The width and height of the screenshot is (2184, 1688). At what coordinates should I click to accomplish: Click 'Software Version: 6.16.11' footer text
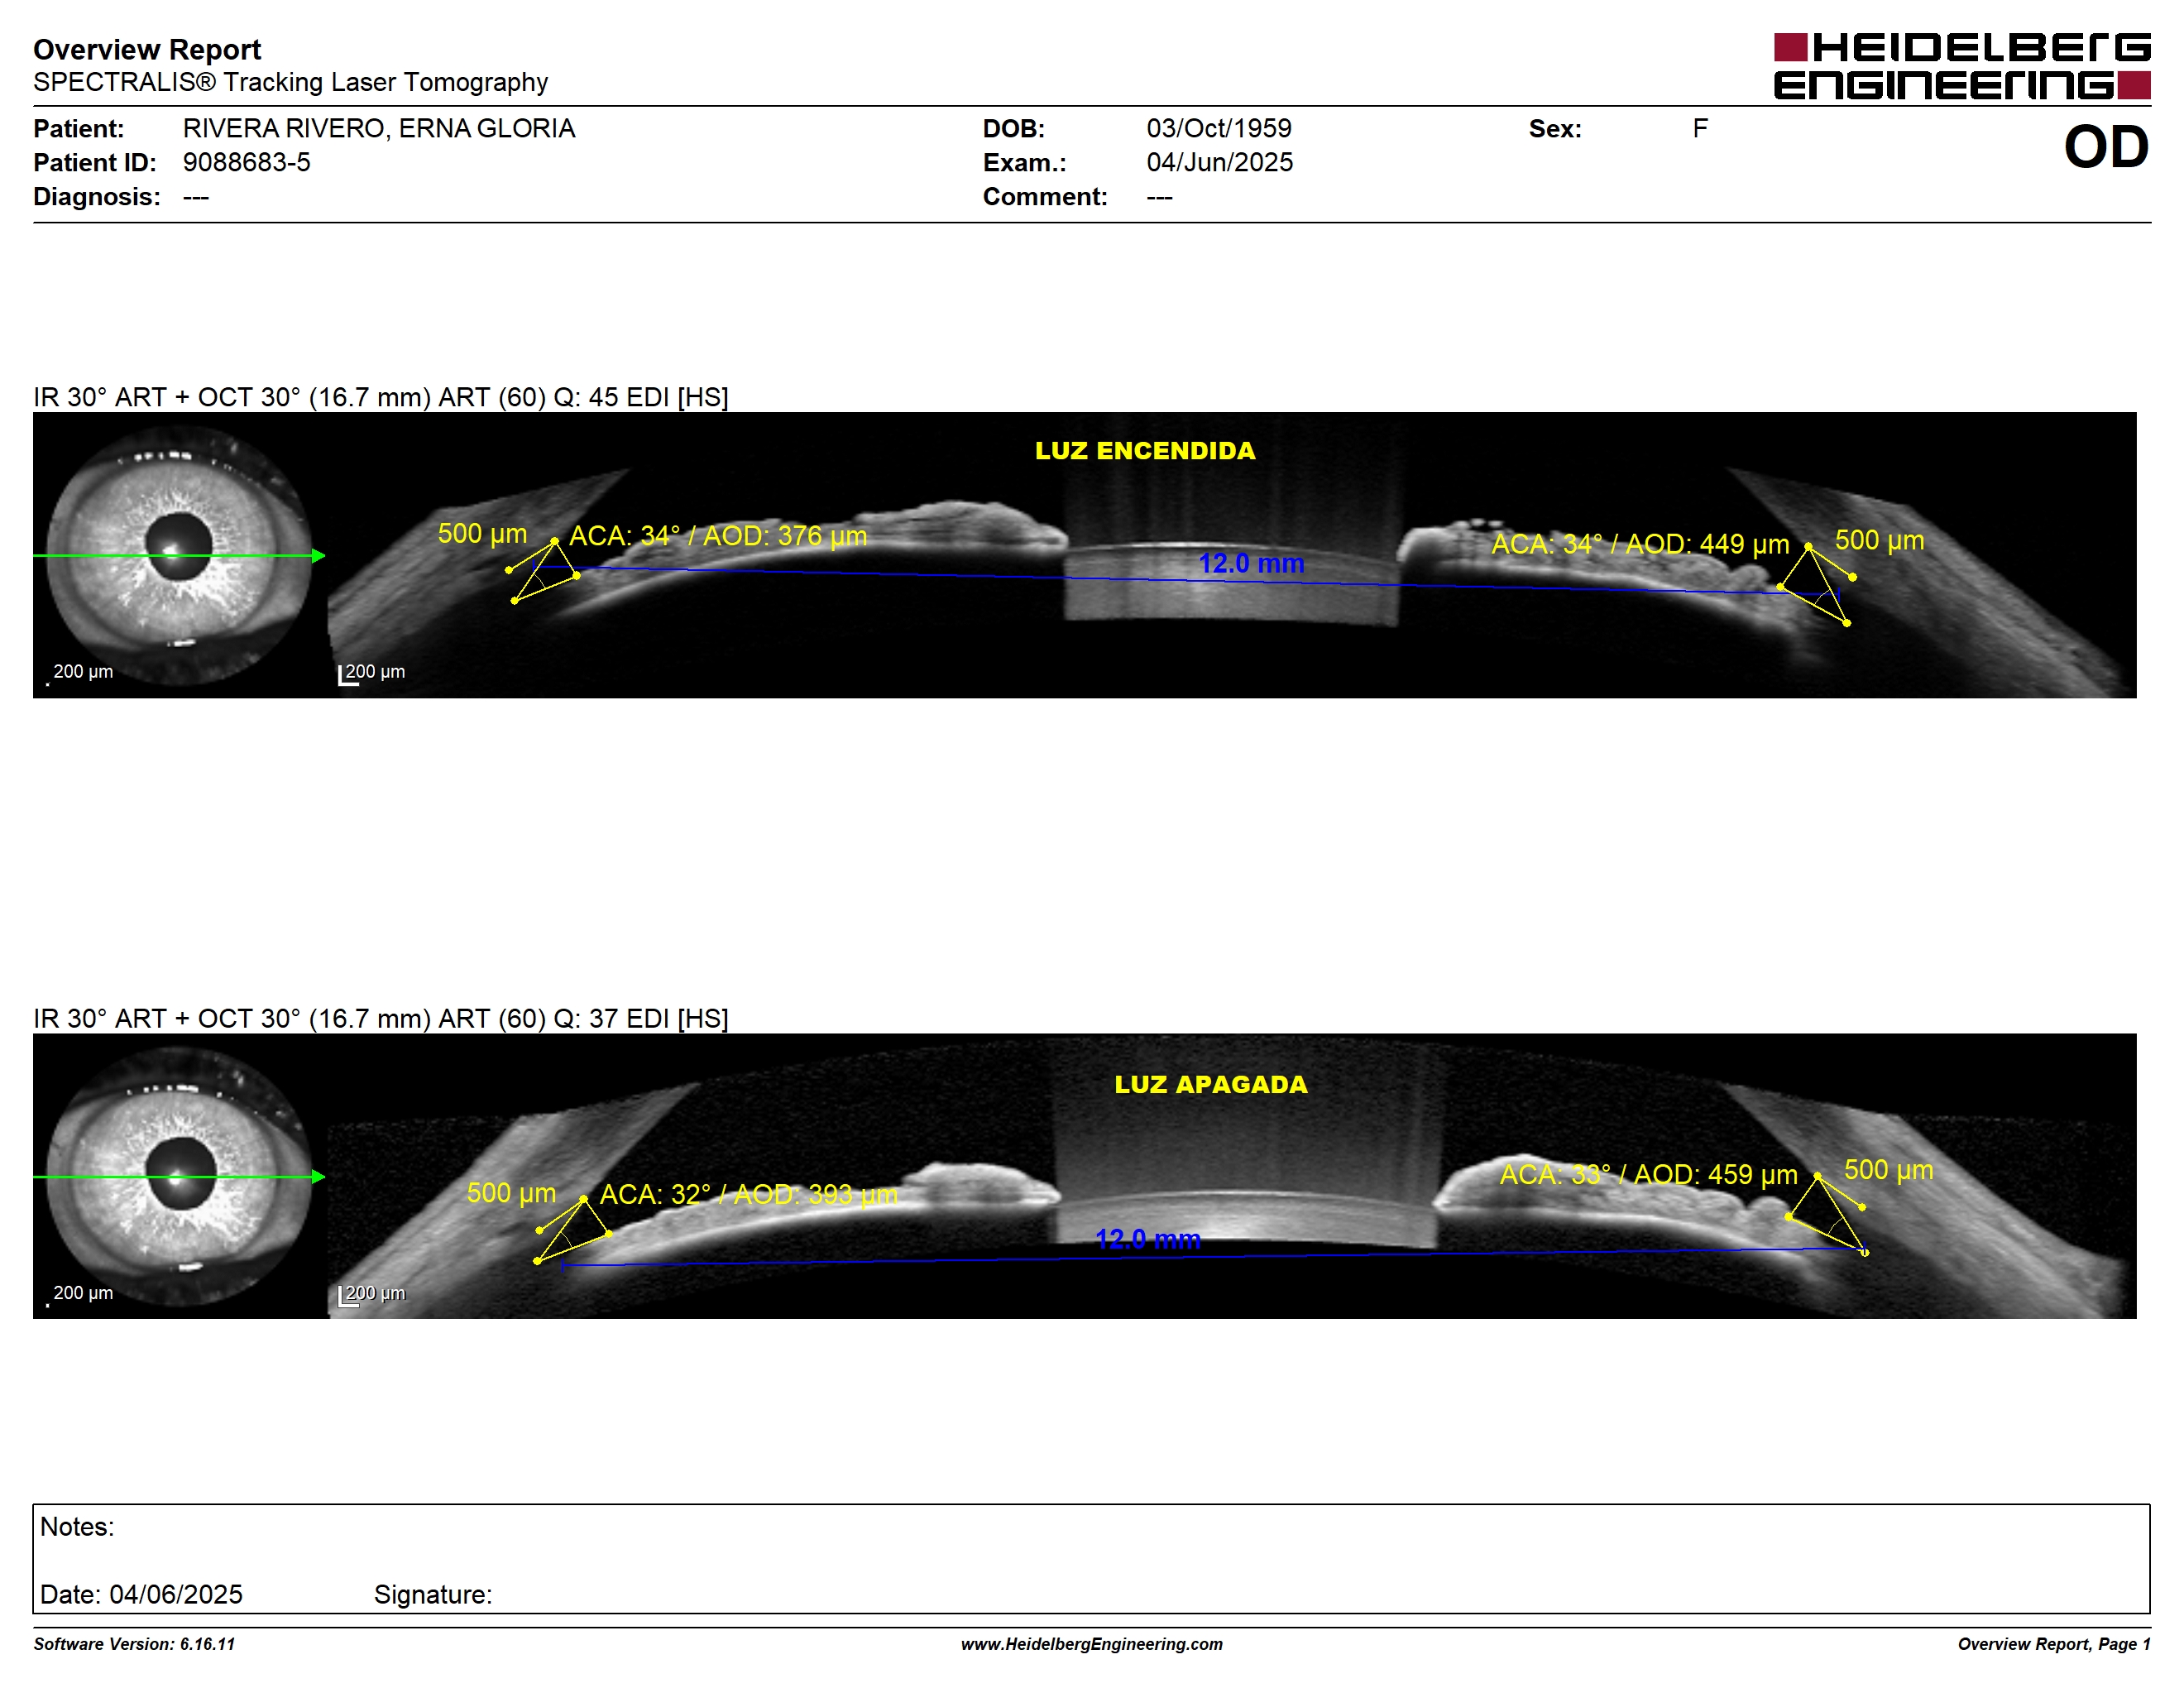click(x=134, y=1644)
